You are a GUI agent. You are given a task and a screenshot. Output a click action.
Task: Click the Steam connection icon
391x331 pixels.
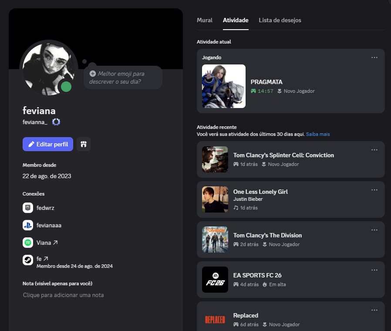tap(28, 260)
